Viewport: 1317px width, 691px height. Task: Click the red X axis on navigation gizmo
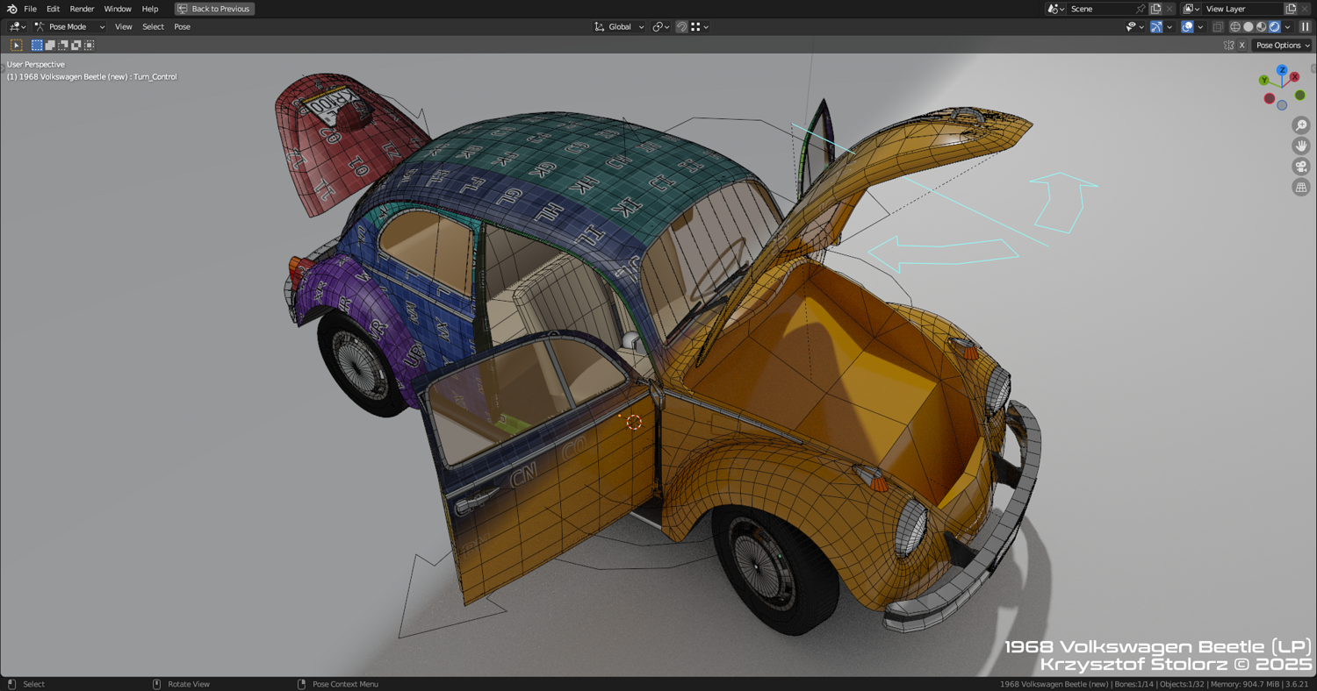(1294, 77)
